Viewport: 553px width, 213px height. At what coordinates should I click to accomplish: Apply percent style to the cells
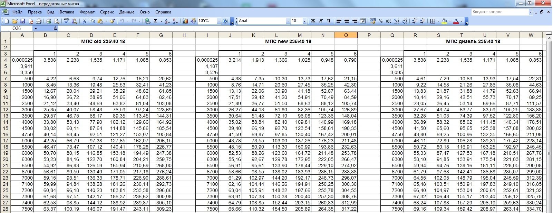(x=380, y=21)
